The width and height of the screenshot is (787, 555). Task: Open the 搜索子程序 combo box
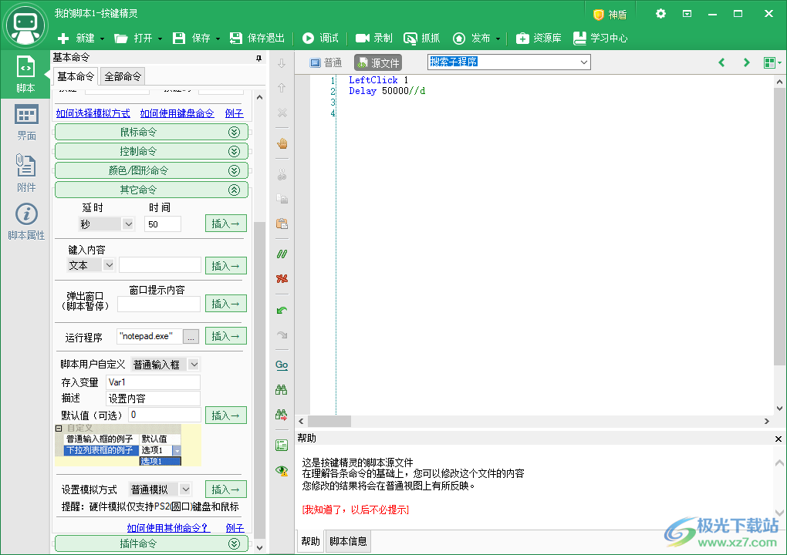508,62
